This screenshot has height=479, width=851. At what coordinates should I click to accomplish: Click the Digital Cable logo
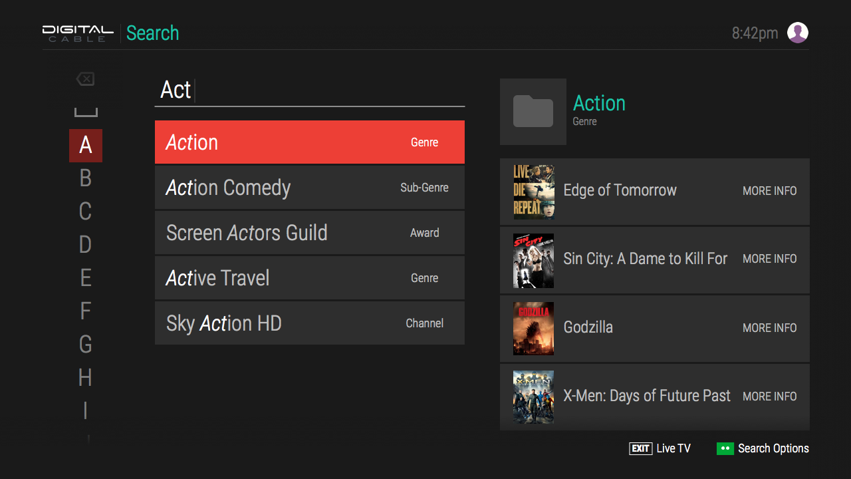pos(78,33)
